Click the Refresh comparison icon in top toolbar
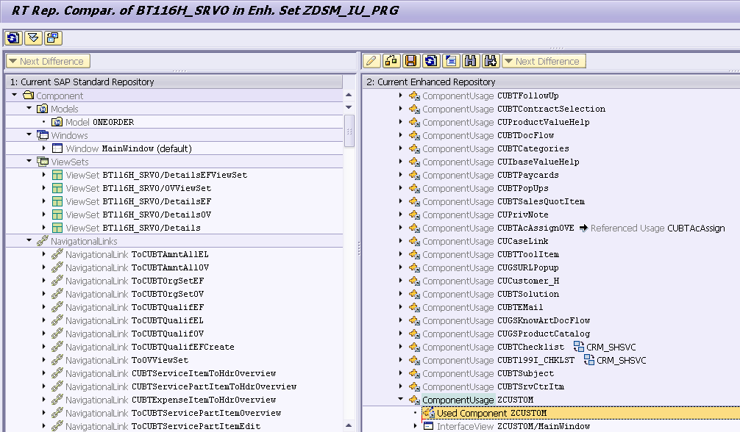The image size is (740, 432). coord(13,37)
